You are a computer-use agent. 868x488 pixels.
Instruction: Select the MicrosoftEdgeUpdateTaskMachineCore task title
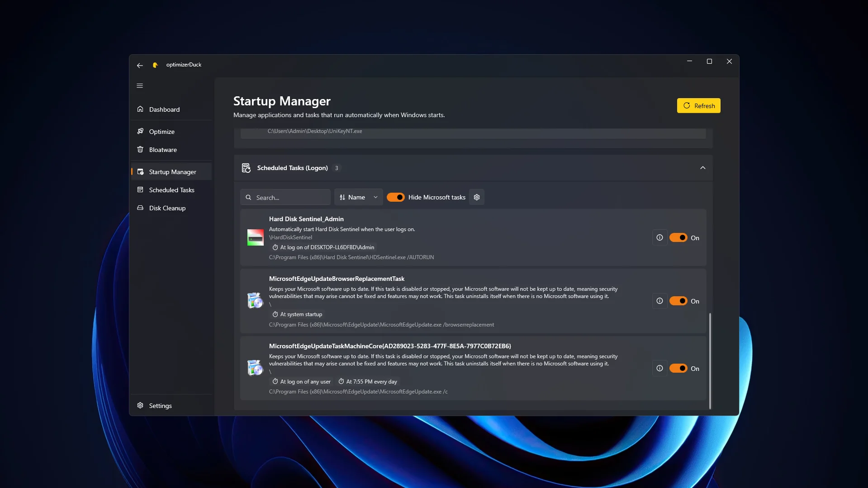coord(390,346)
